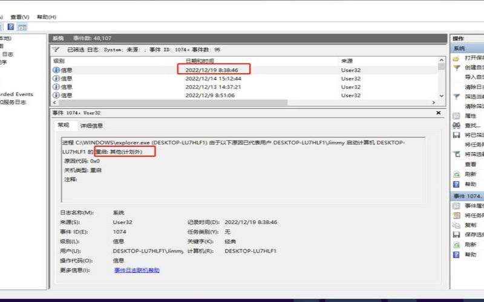Click the info icon of the 2022/12/14 event

[x=56, y=79]
